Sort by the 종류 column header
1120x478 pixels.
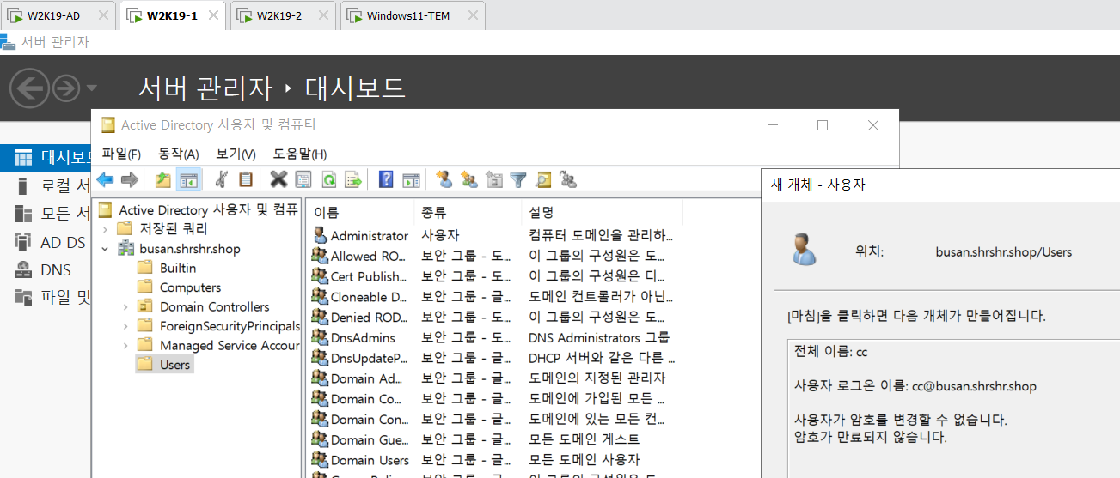pos(468,211)
